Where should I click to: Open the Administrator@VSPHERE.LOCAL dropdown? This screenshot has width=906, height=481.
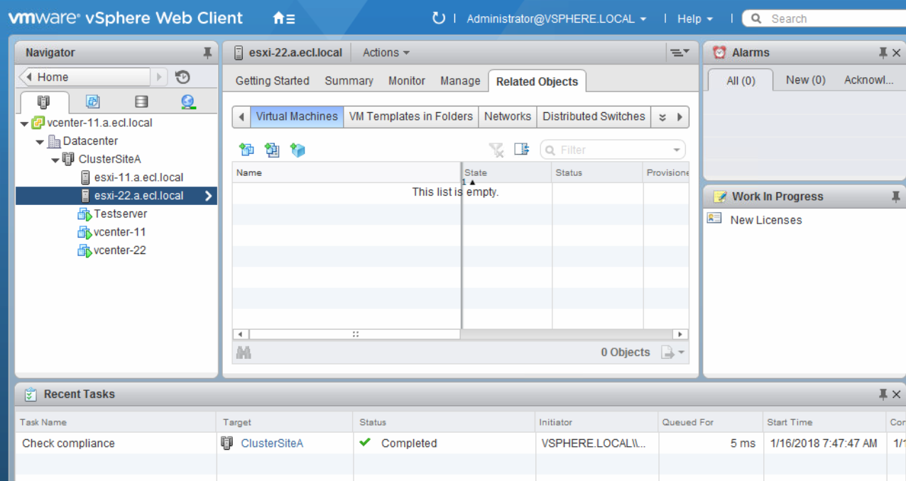pos(557,19)
